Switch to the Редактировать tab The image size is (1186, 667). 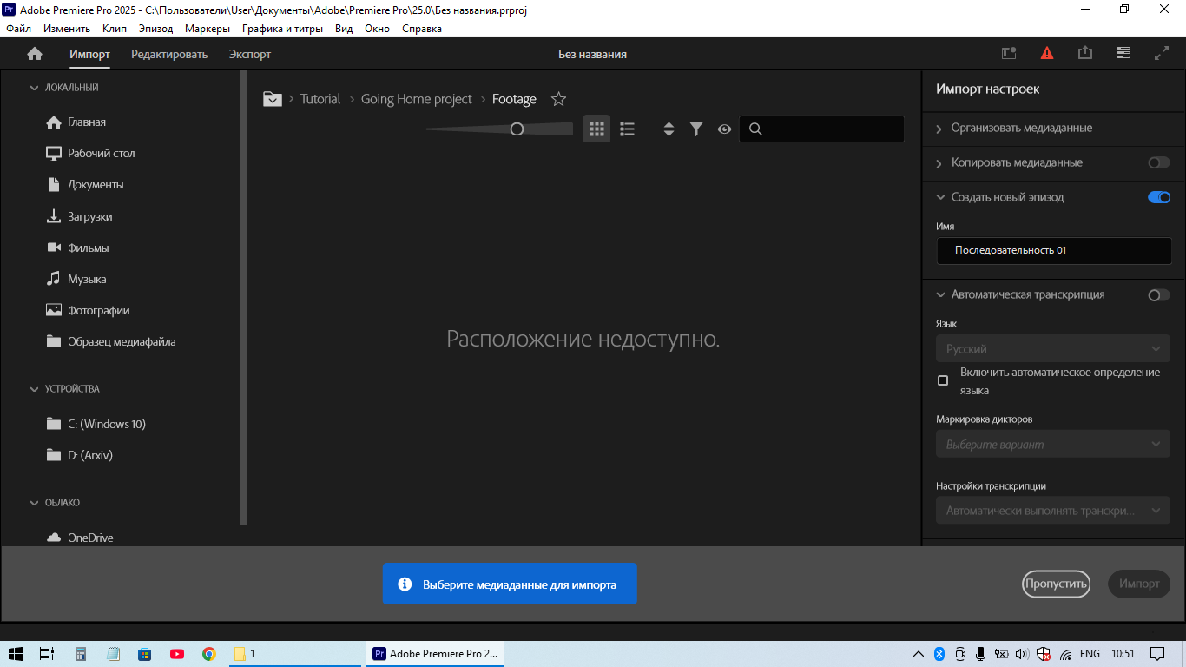[x=169, y=54]
